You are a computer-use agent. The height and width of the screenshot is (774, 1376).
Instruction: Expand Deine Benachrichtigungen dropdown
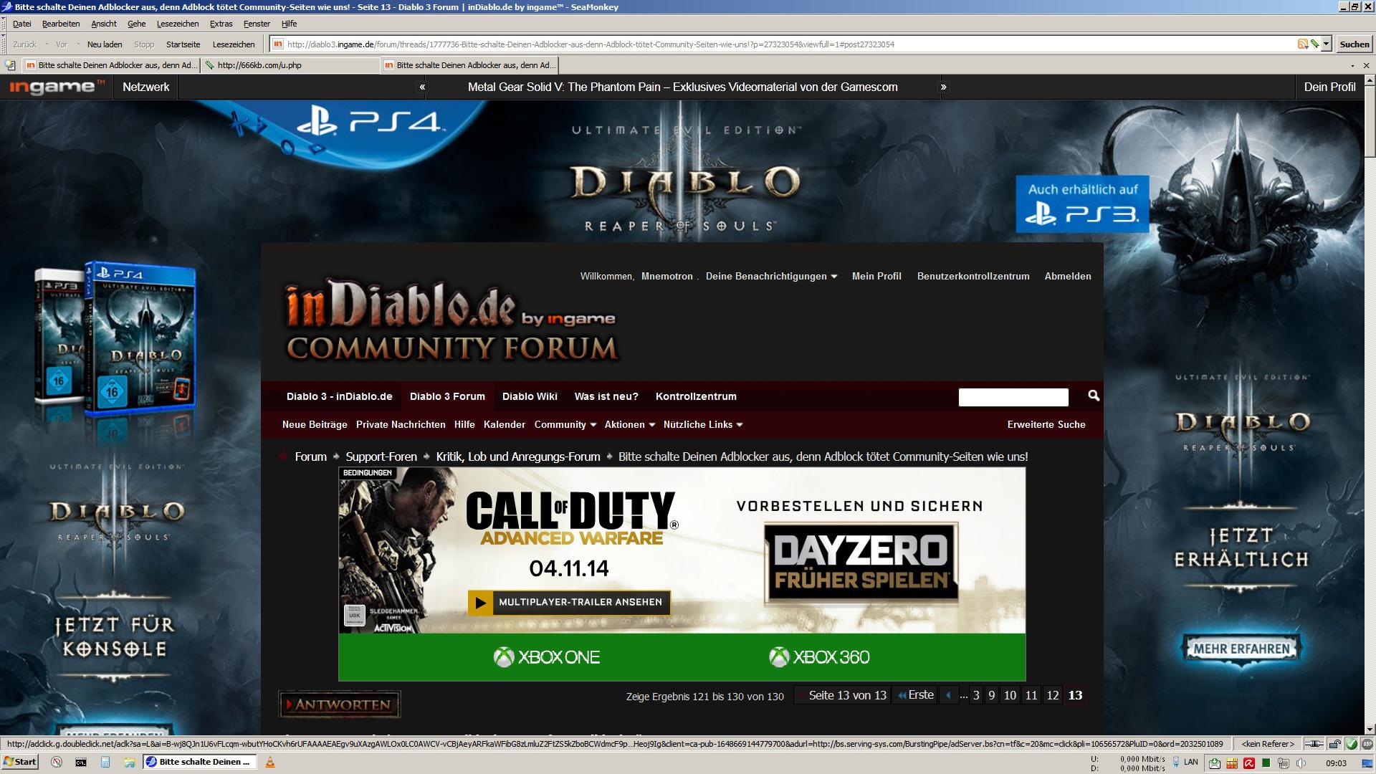(771, 276)
